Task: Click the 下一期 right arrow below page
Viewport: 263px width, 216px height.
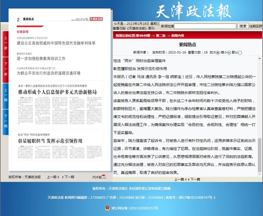Action: click(x=63, y=177)
